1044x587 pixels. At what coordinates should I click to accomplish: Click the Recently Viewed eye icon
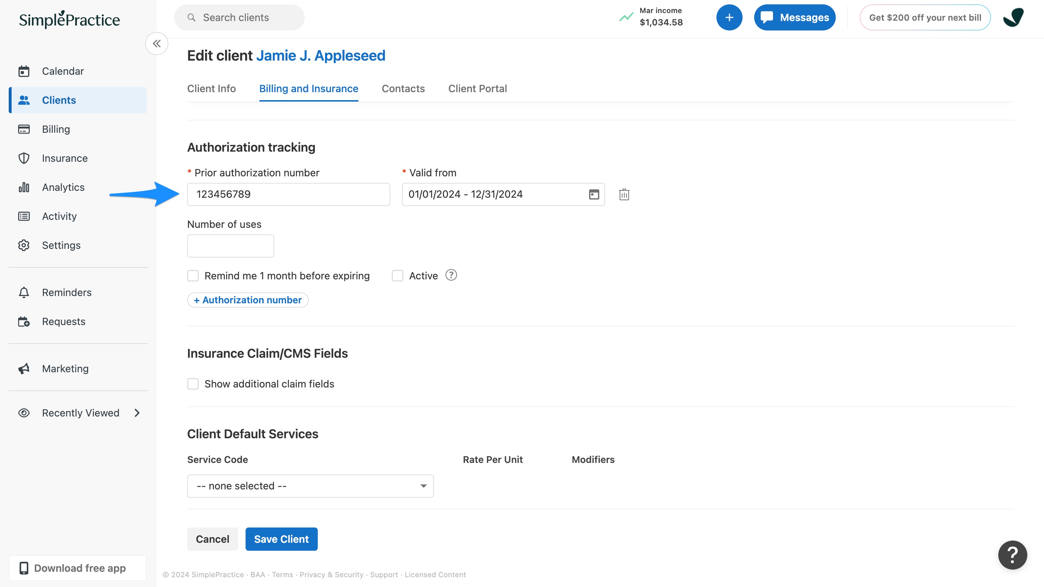tap(24, 413)
